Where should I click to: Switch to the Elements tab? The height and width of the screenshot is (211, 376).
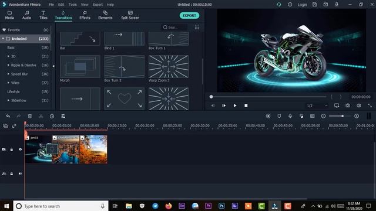tap(105, 15)
